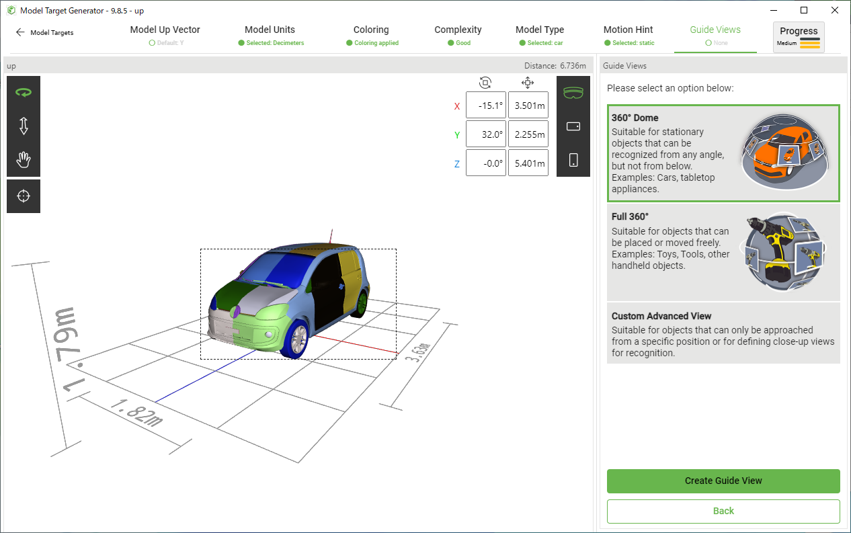Screen dimensions: 851x533
Task: Click the Progress Medium indicator
Action: 799,37
